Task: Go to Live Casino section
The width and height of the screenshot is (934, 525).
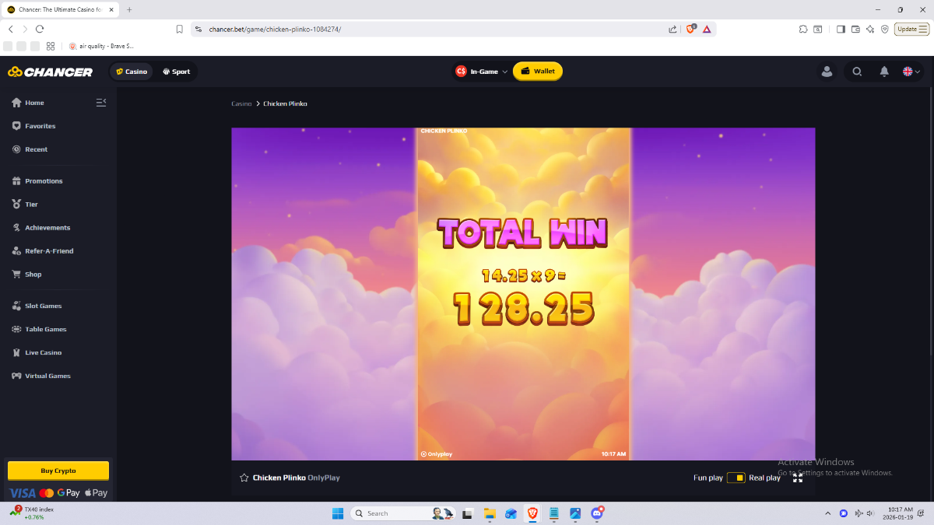Action: 43,352
